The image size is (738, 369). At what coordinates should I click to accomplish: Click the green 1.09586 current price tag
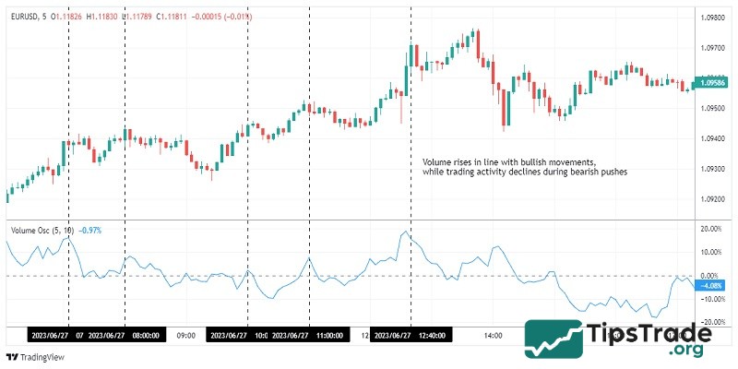(x=712, y=83)
